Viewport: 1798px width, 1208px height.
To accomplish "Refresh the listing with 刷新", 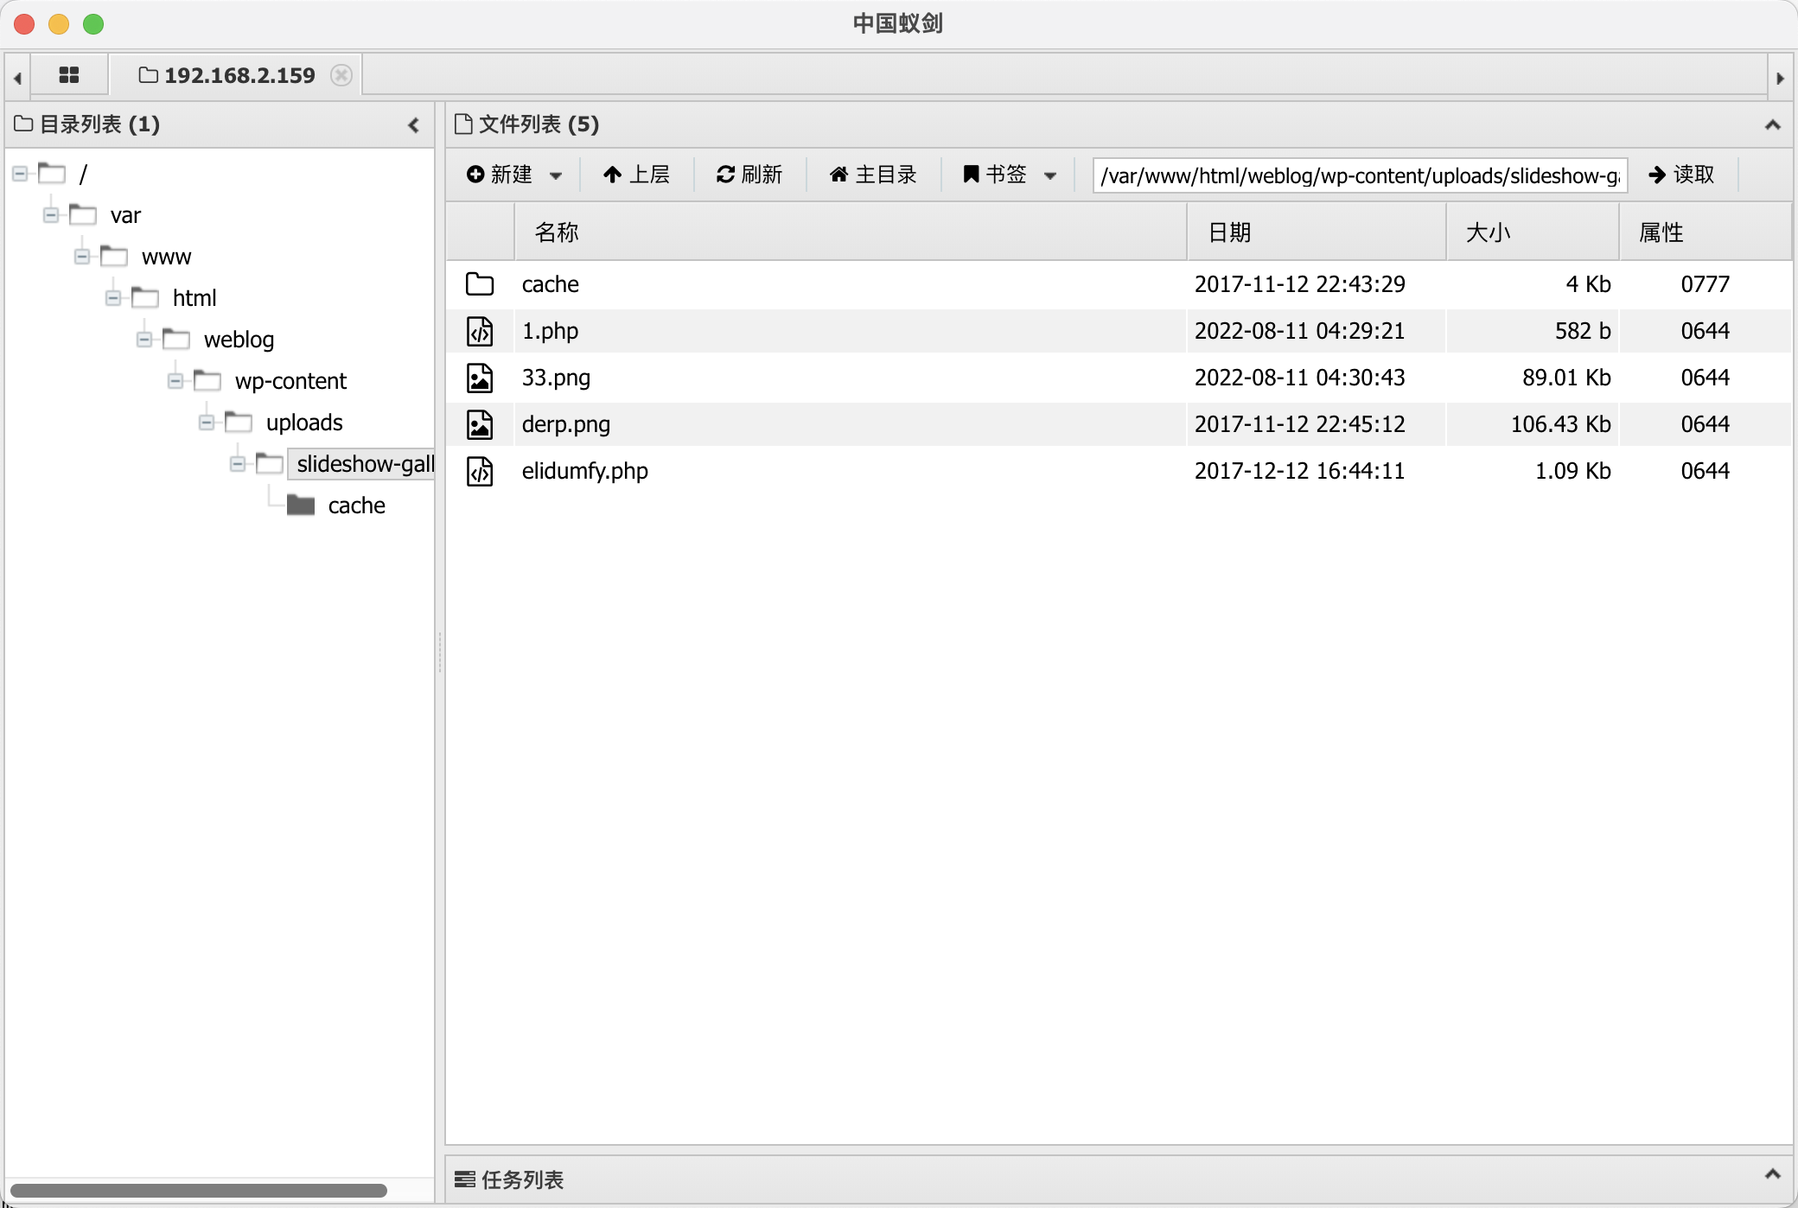I will 749,175.
